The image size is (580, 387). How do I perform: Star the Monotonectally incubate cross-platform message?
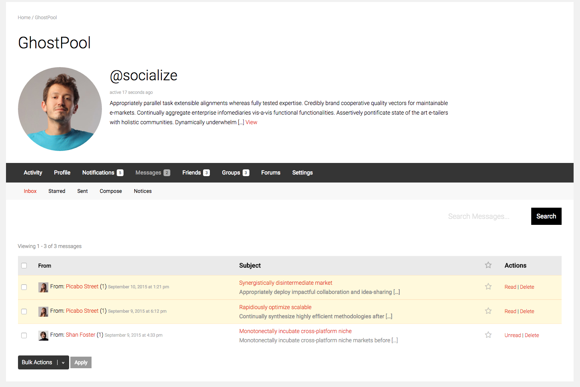coord(488,335)
